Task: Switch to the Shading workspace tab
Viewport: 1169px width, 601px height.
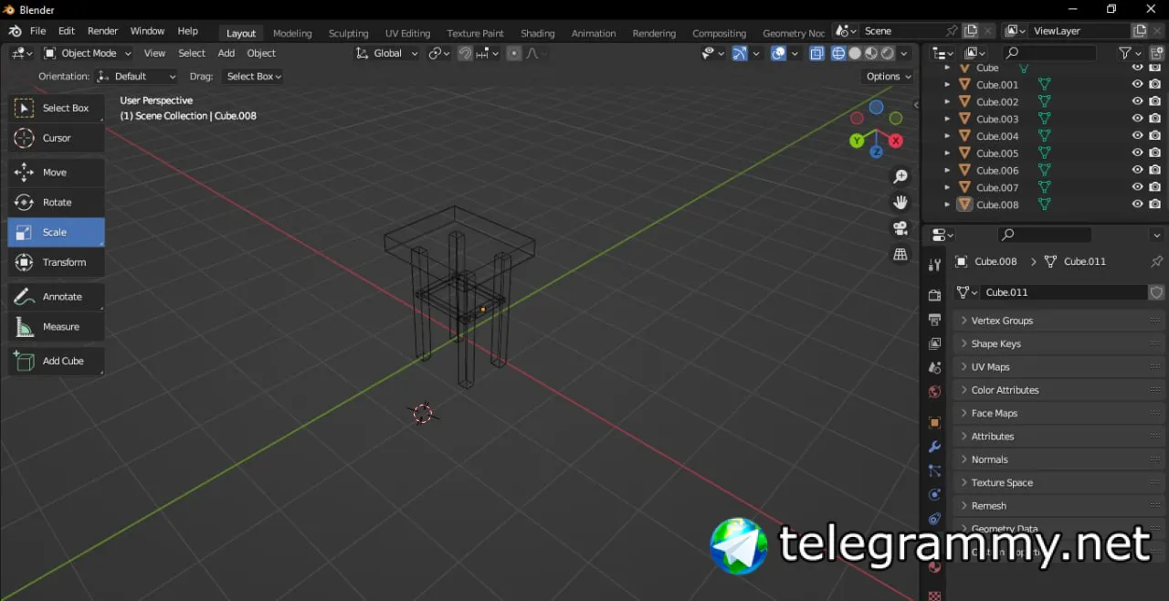Action: pos(538,33)
